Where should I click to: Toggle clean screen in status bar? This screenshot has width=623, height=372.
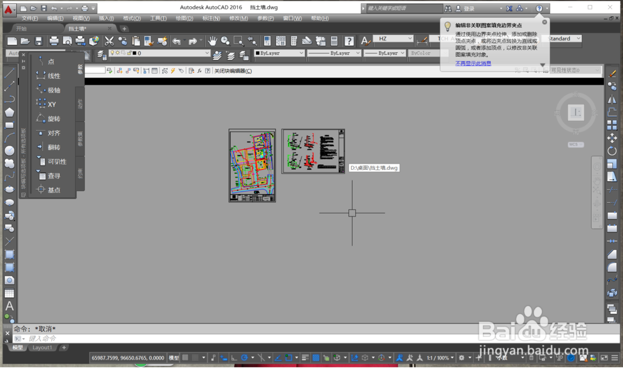pos(604,358)
